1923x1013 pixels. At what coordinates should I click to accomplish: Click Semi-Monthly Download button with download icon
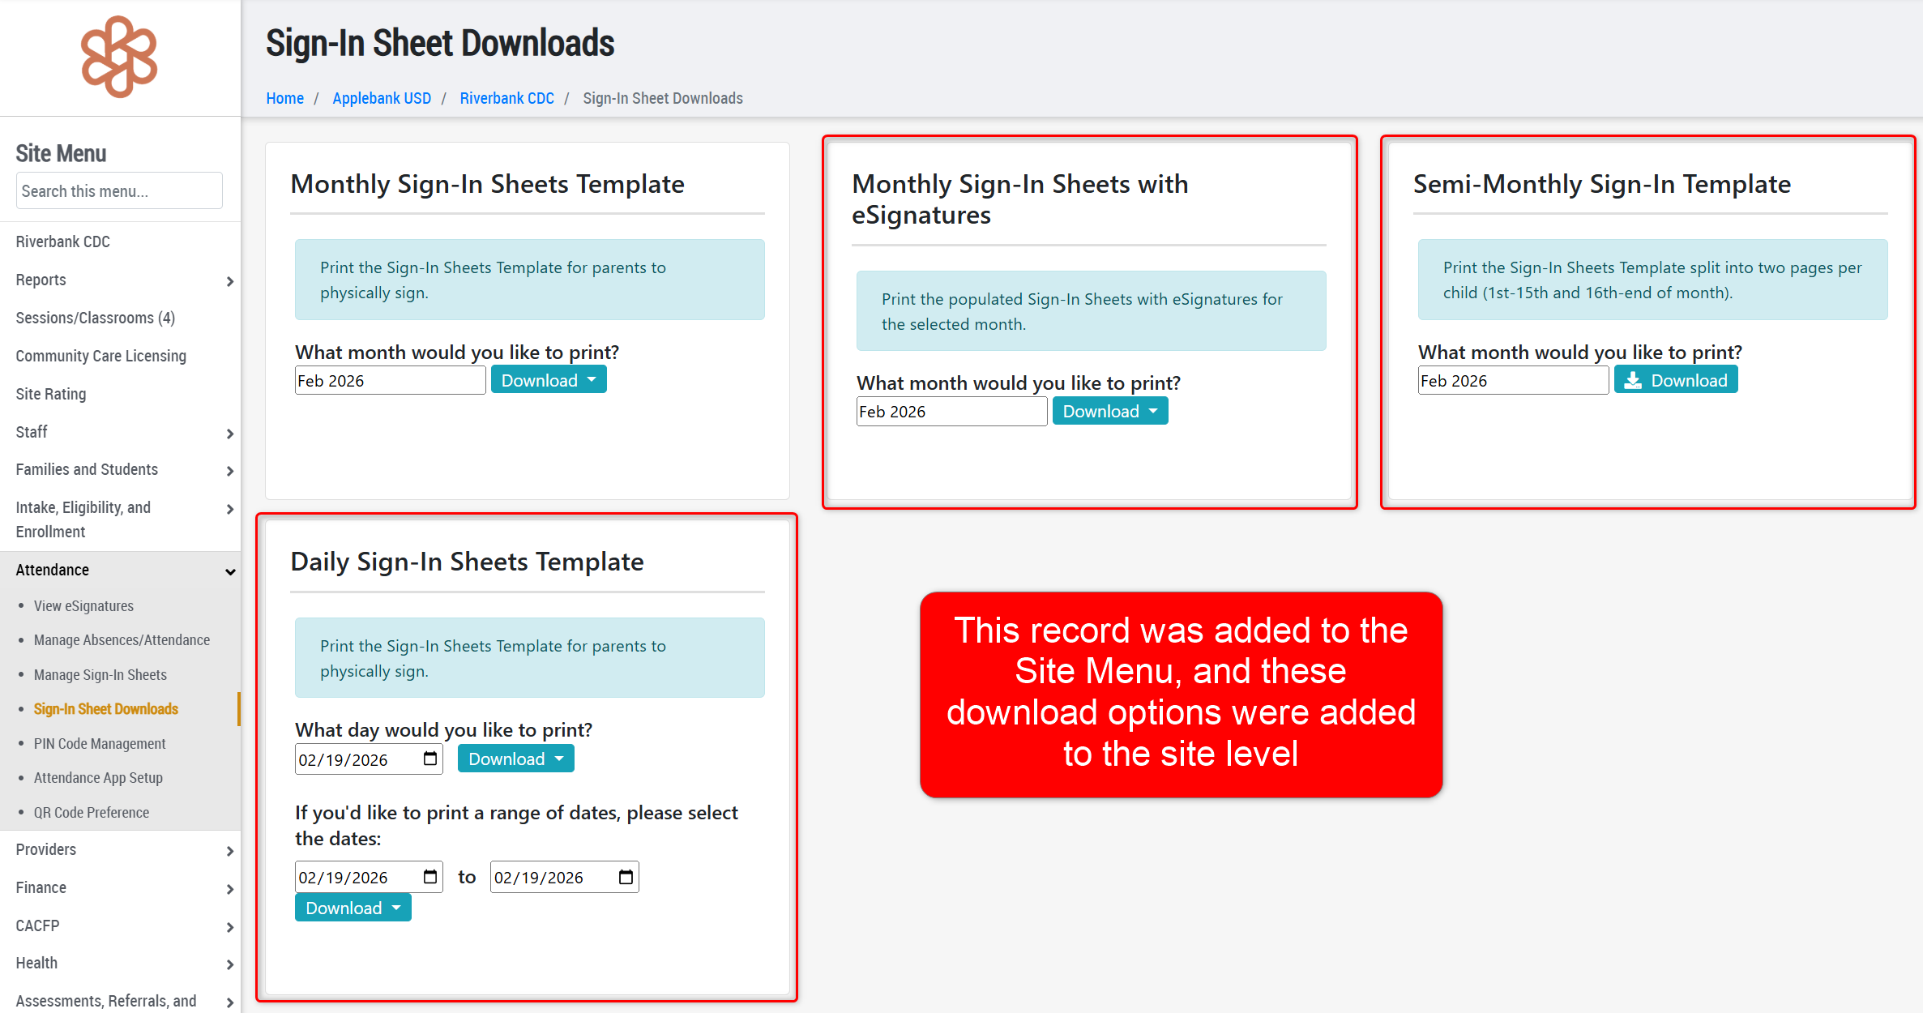point(1675,380)
